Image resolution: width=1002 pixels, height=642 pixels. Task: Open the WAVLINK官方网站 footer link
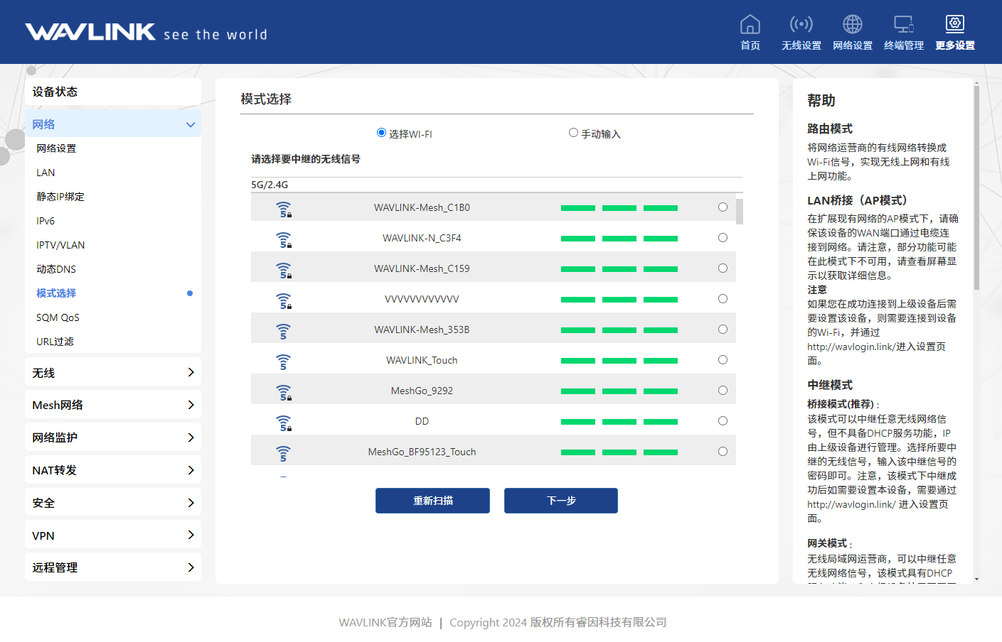(385, 622)
